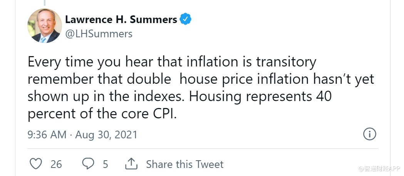Screen dimensions: 404x176
Task: Click the line 'percent of the core CPI.'
Action: click(102, 114)
